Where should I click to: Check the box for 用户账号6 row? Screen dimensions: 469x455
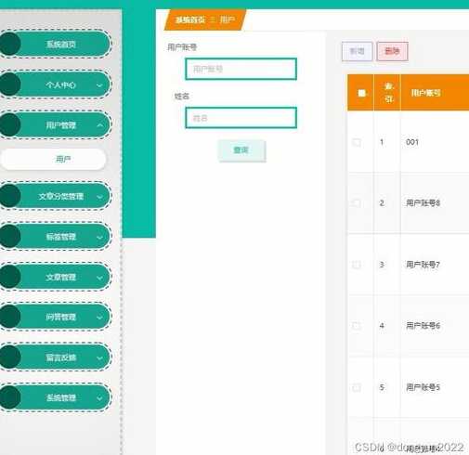[x=357, y=326]
